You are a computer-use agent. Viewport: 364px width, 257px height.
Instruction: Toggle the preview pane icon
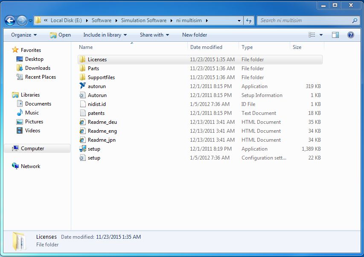(335, 35)
